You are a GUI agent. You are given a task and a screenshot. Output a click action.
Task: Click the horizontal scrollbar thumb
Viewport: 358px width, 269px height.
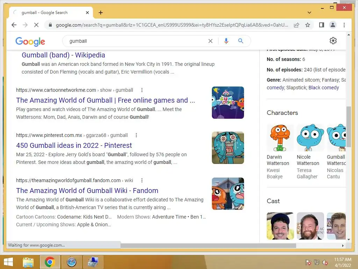(x=208, y=246)
